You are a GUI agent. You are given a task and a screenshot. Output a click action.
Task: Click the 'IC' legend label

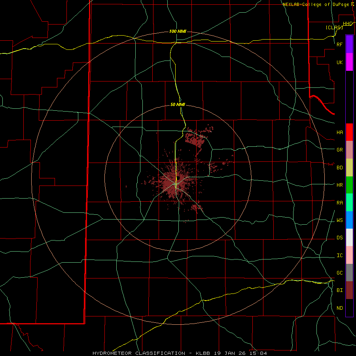click(339, 255)
